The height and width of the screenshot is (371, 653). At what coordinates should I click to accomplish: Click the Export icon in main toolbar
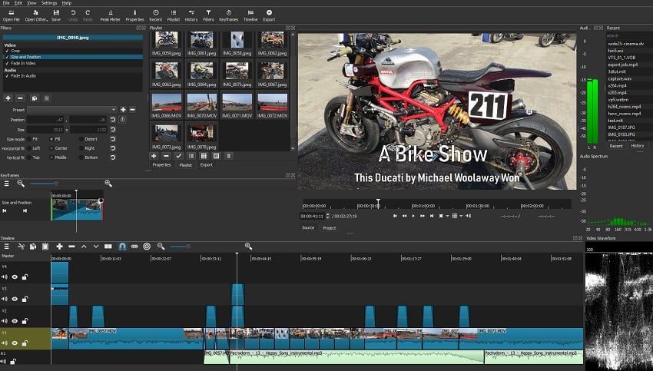tap(269, 15)
